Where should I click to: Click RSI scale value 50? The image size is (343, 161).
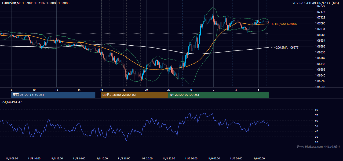click(316, 126)
